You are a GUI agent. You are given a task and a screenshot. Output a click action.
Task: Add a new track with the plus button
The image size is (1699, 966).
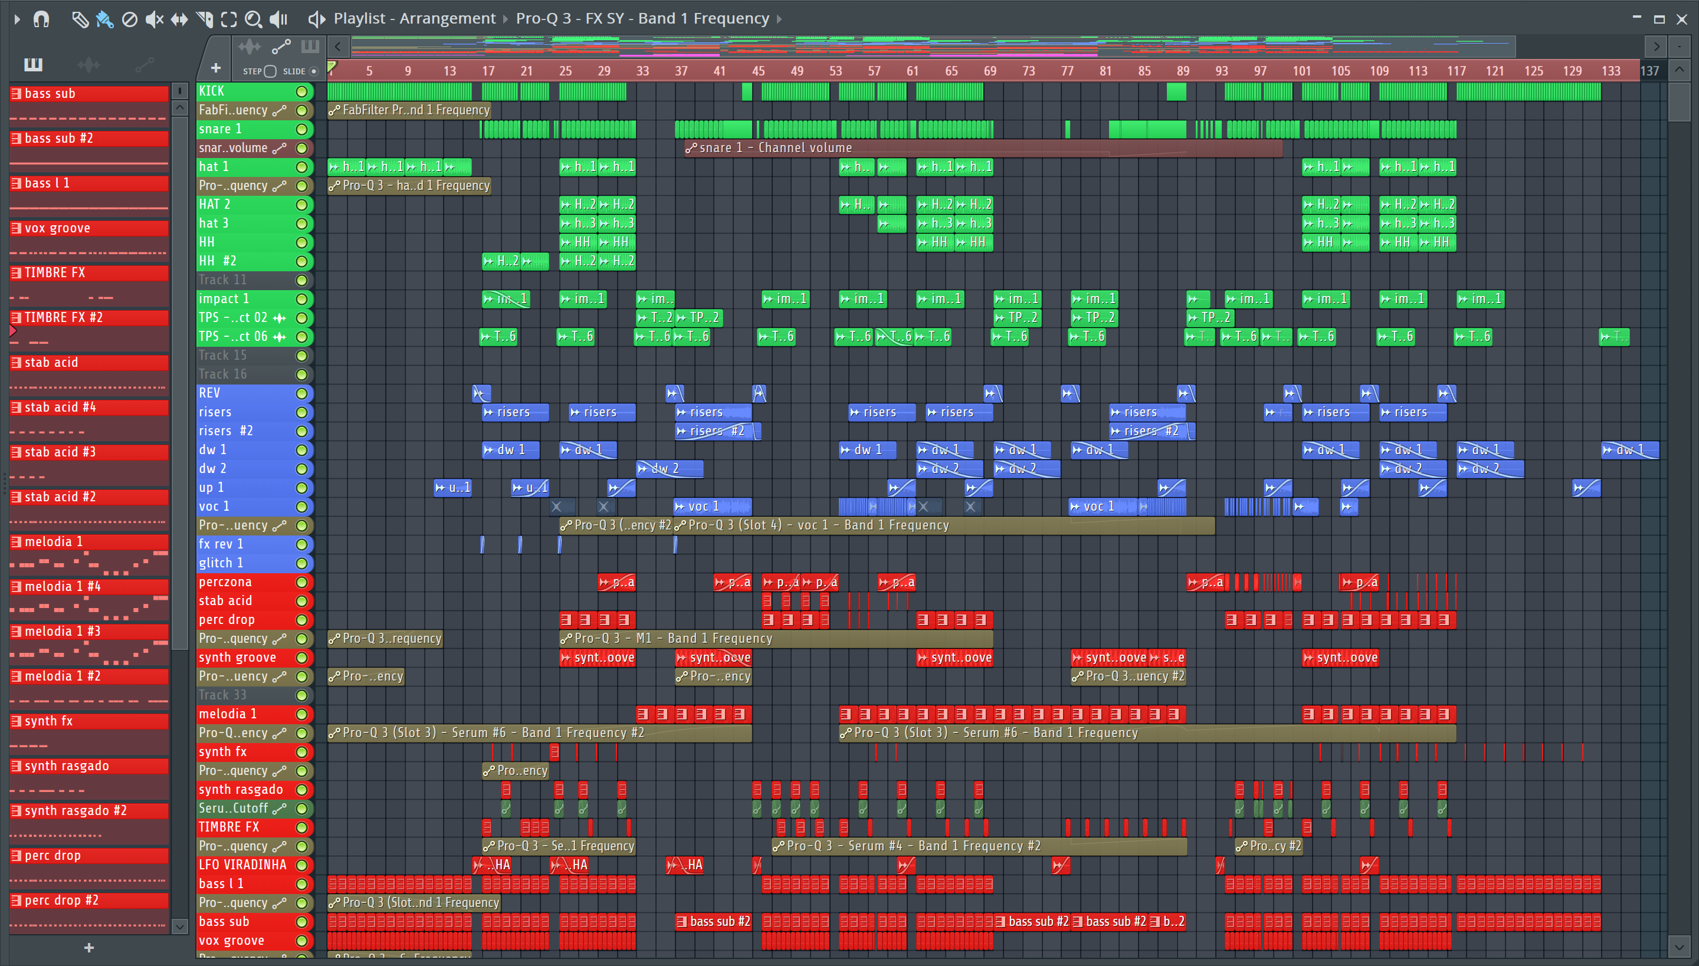pos(216,68)
